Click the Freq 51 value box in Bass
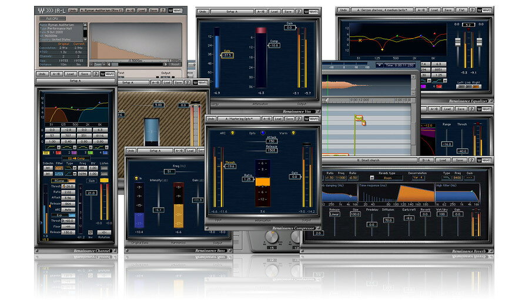Screen dimensions: 529x300 (169, 171)
